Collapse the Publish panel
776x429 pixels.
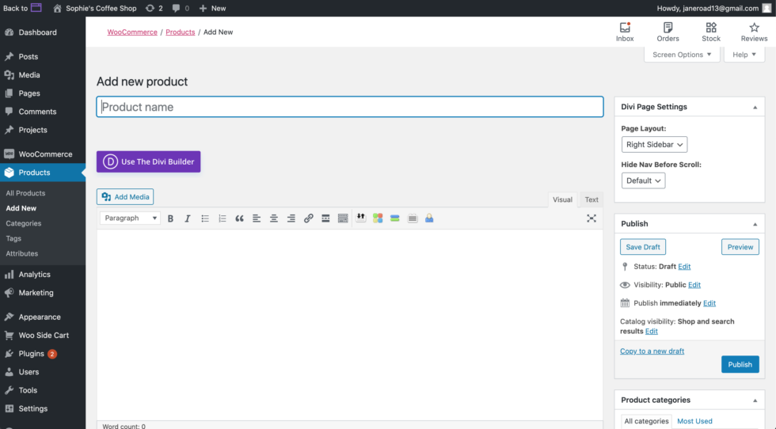click(x=754, y=224)
